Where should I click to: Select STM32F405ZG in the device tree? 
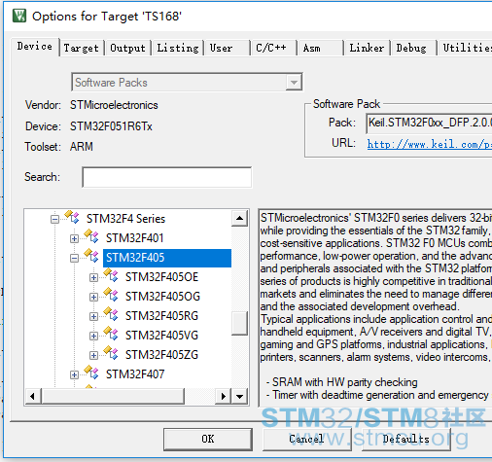161,355
